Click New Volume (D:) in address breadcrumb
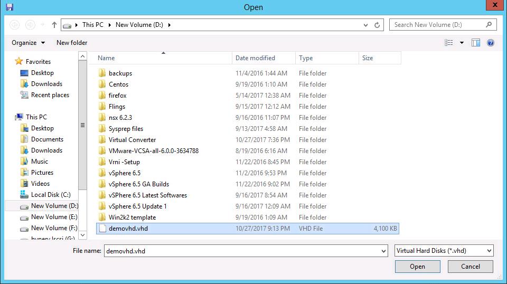507x284 pixels. 139,25
